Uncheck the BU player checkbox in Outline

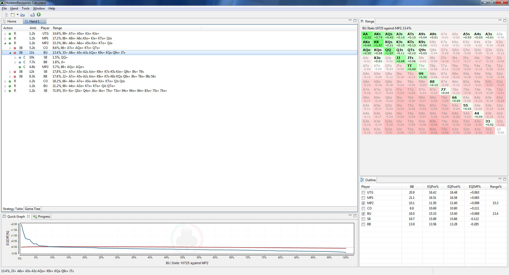pyautogui.click(x=363, y=214)
